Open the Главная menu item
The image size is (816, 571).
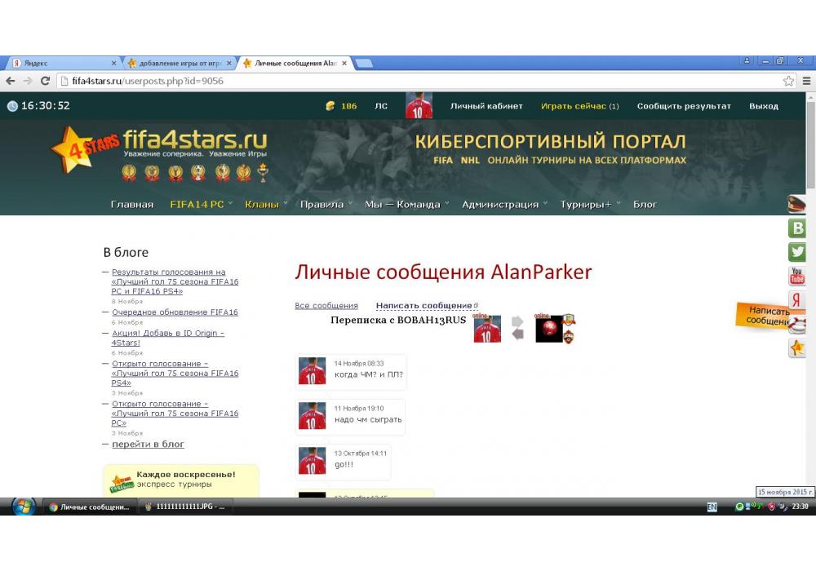(x=132, y=205)
